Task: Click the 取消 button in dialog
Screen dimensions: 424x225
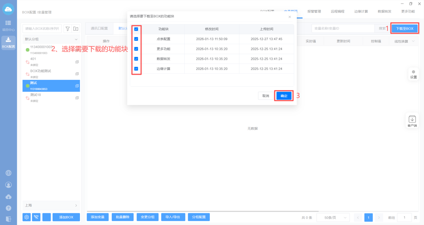Action: pos(265,96)
